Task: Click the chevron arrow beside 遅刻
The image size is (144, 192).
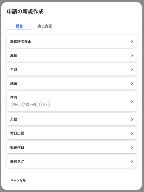Action: coord(132,55)
